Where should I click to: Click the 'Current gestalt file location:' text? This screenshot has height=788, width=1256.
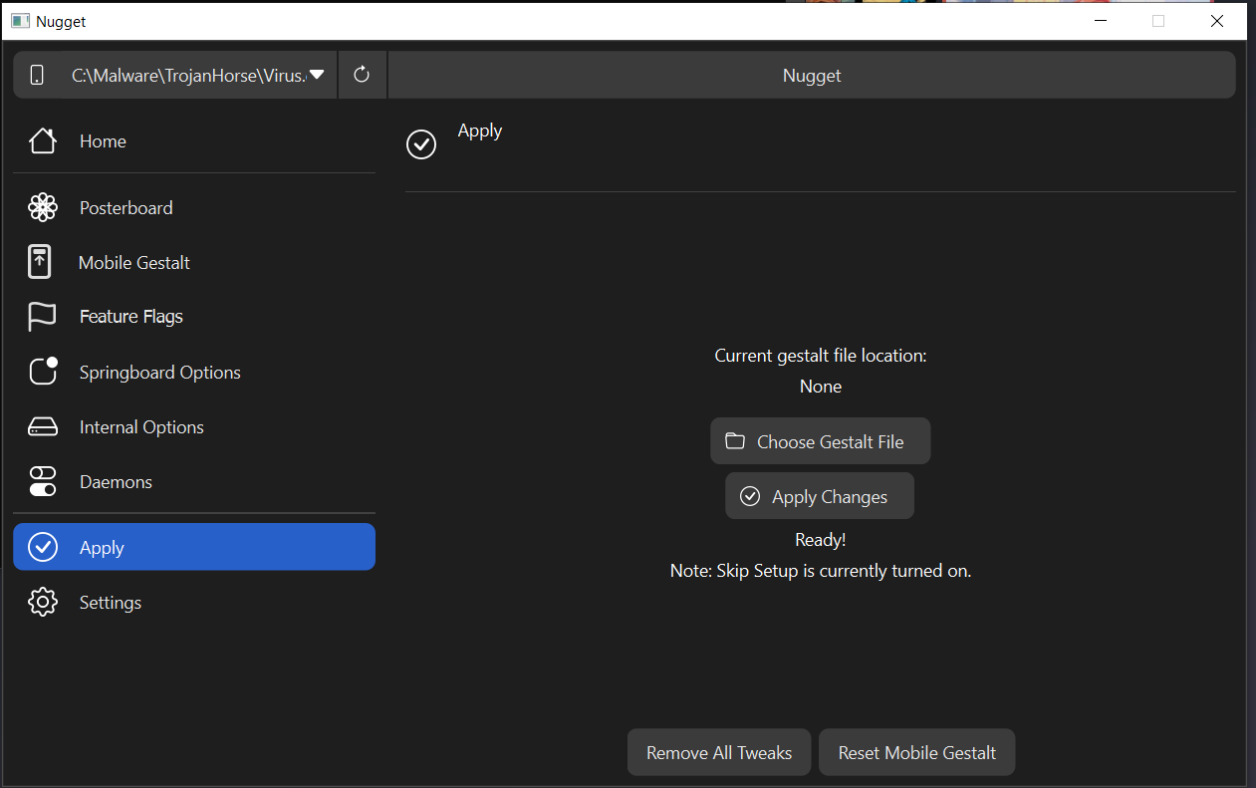[x=821, y=356]
